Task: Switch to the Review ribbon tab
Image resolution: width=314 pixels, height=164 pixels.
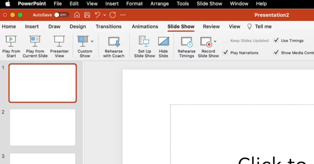Action: (x=211, y=26)
